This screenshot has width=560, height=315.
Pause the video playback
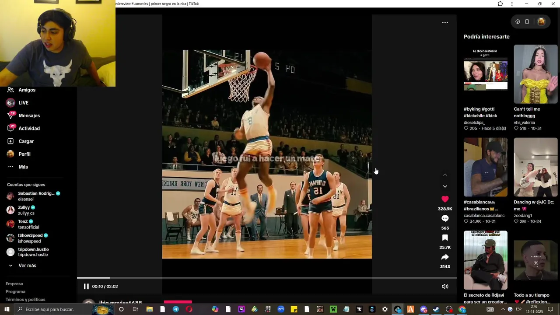[86, 287]
